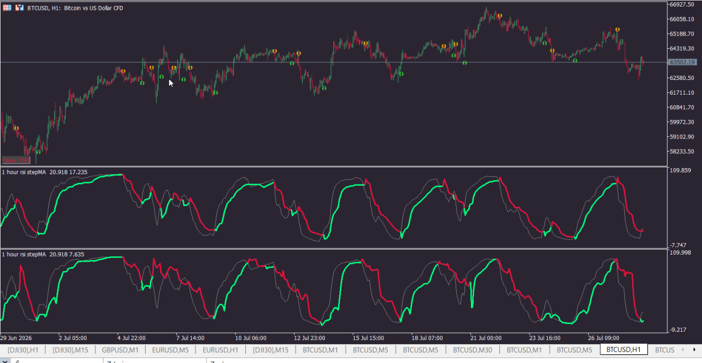702x363 pixels.
Task: Click the 2 Jul 05:00 time label
Action: [72, 338]
